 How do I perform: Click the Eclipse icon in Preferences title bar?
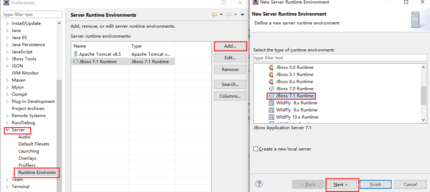(6, 2)
